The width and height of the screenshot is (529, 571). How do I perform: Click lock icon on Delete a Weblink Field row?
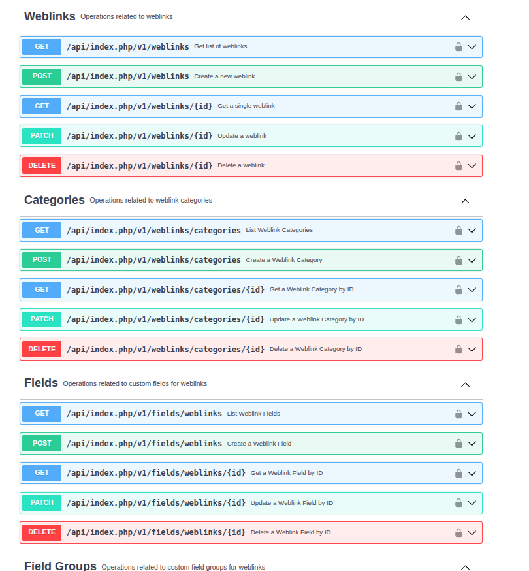[x=458, y=533]
